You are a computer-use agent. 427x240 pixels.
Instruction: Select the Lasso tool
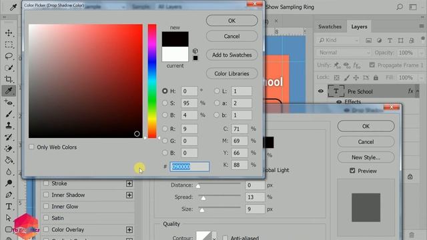(x=9, y=56)
